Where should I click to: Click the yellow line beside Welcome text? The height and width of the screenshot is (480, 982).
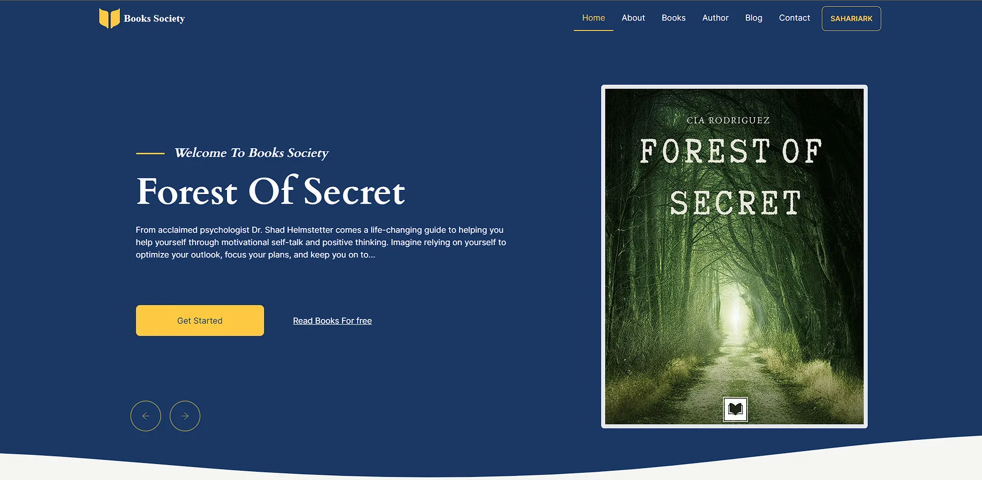pos(150,153)
